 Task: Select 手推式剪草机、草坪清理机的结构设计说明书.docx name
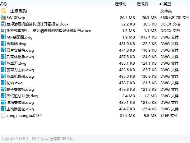[49, 31]
